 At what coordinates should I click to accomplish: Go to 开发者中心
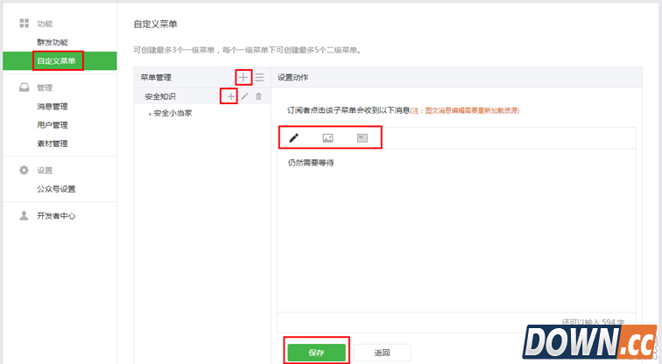click(x=56, y=216)
